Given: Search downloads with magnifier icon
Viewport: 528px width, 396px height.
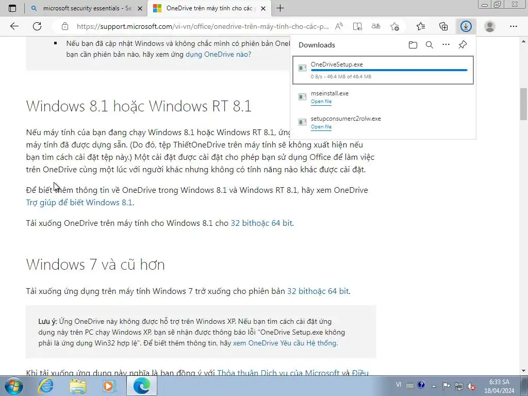Looking at the screenshot, I should point(430,45).
